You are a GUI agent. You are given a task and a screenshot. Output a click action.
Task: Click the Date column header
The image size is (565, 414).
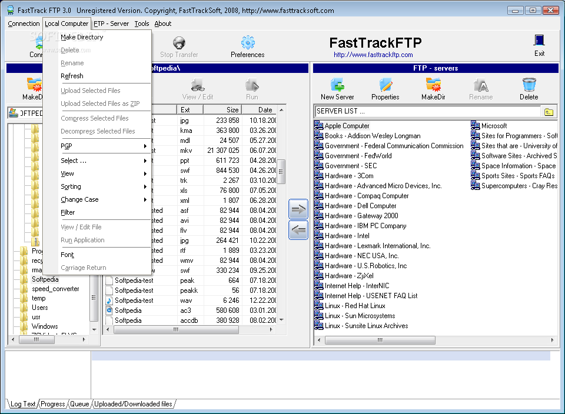[259, 110]
